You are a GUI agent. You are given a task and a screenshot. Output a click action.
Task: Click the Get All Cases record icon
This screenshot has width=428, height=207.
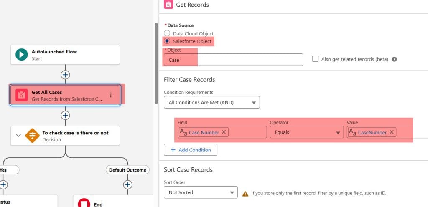point(22,95)
